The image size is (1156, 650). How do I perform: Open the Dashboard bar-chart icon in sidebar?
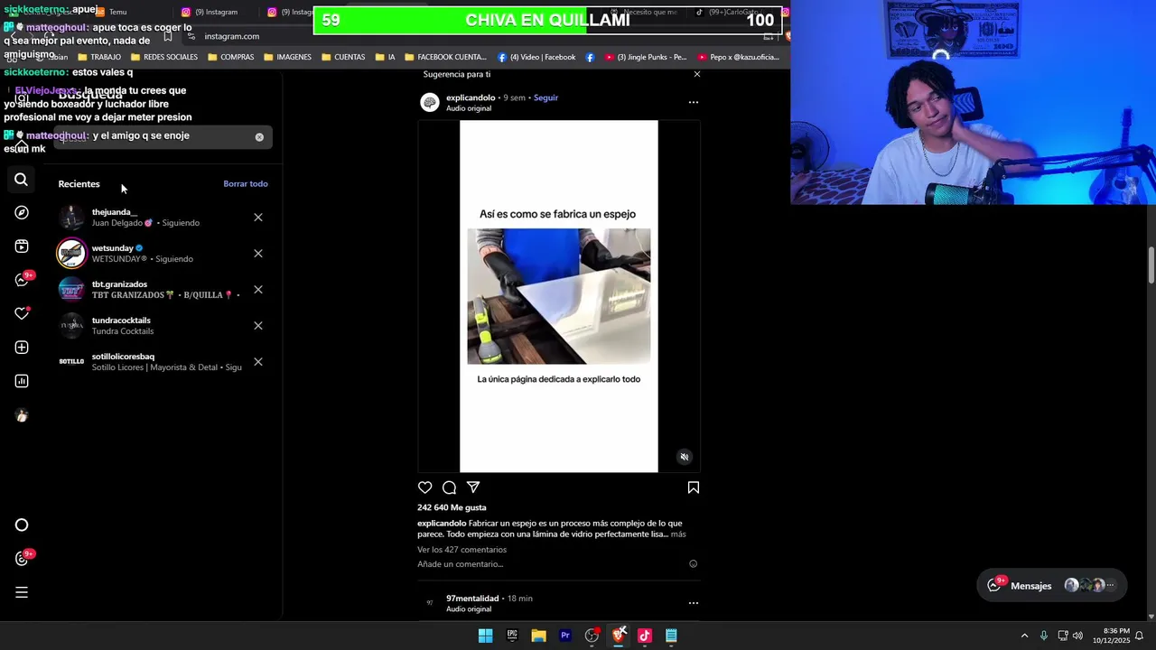(x=22, y=381)
